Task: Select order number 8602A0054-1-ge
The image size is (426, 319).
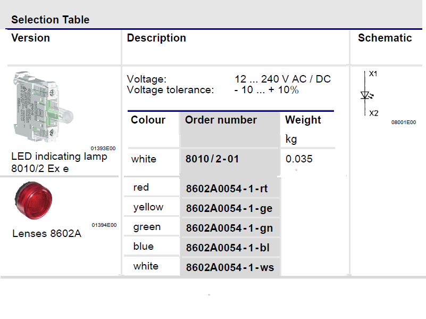Action: (x=229, y=208)
